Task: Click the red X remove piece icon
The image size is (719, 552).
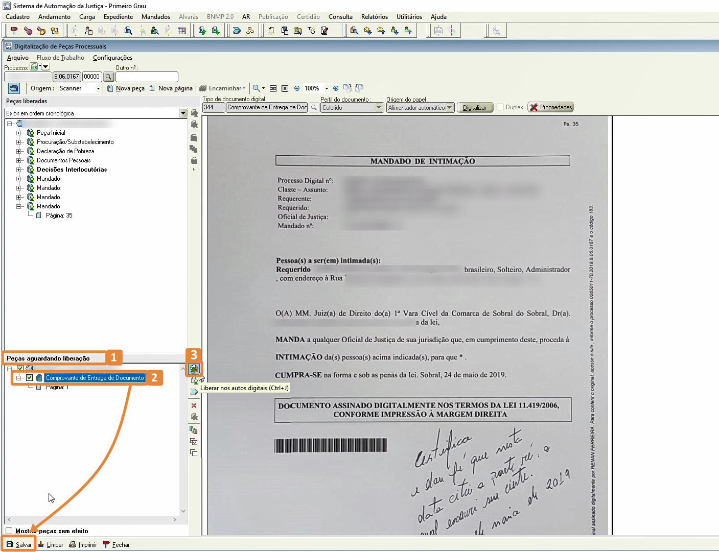Action: point(194,405)
